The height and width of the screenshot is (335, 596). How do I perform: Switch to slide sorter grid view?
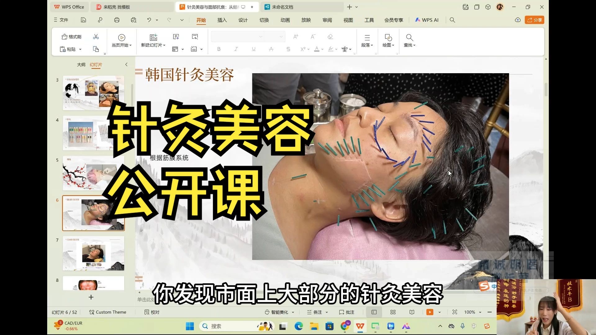[393, 312]
